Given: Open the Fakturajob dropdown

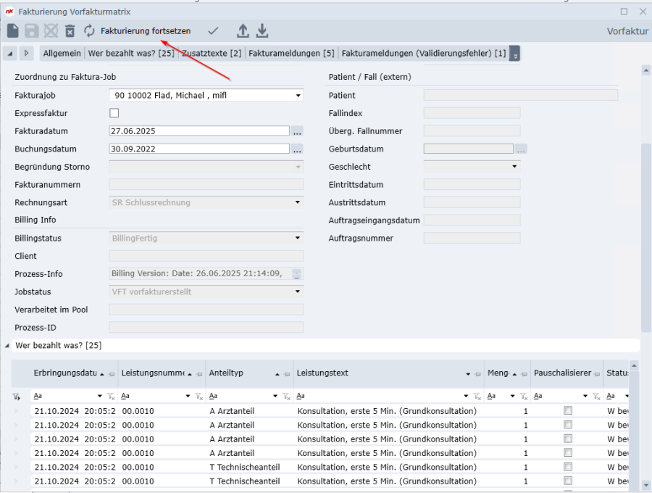Looking at the screenshot, I should pos(298,96).
